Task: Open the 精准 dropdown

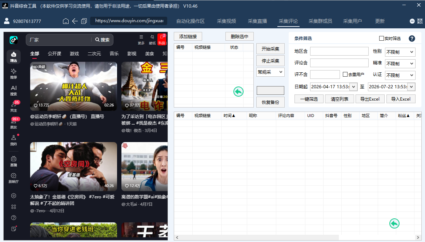Action: click(400, 64)
